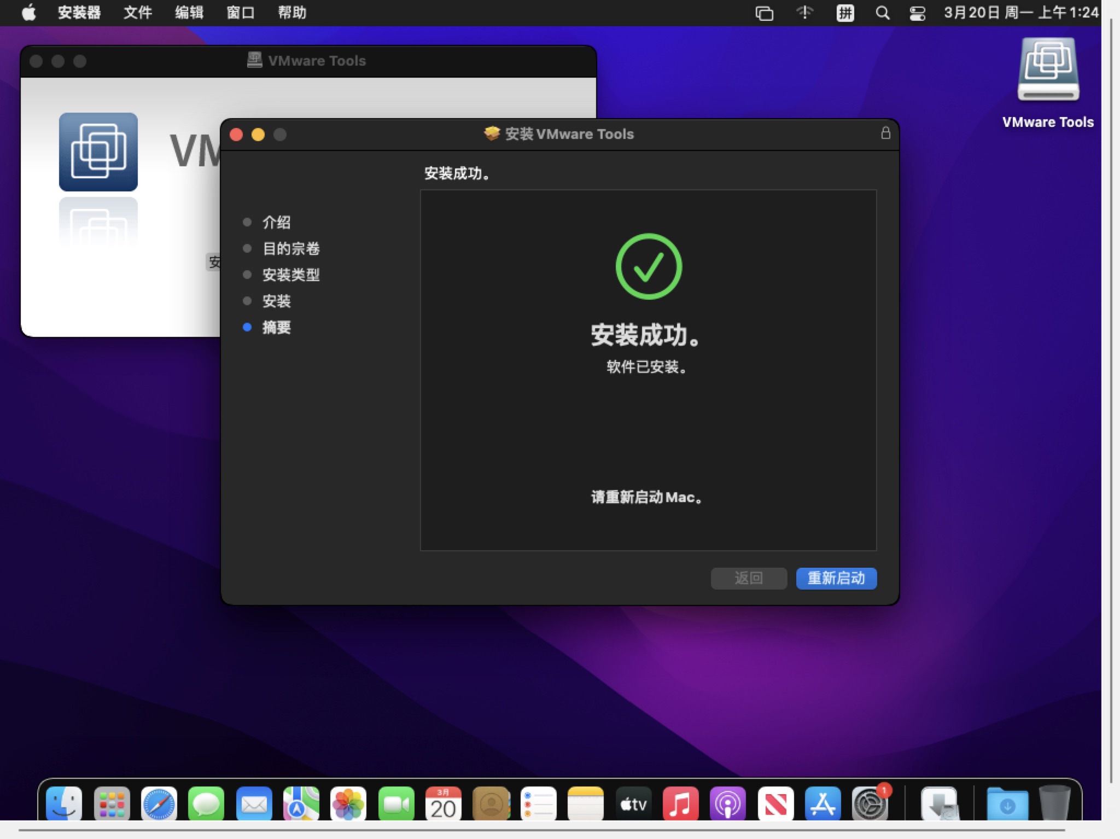Image resolution: width=1120 pixels, height=839 pixels.
Task: Open the App Store from Dock
Action: [822, 804]
